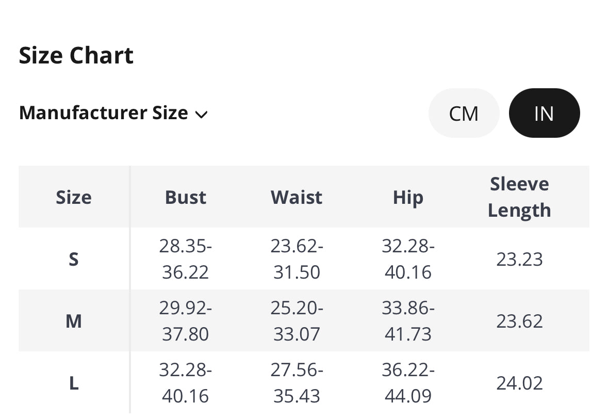Screen dimensions: 608x419
Task: Switch units to CM
Action: [x=464, y=114]
